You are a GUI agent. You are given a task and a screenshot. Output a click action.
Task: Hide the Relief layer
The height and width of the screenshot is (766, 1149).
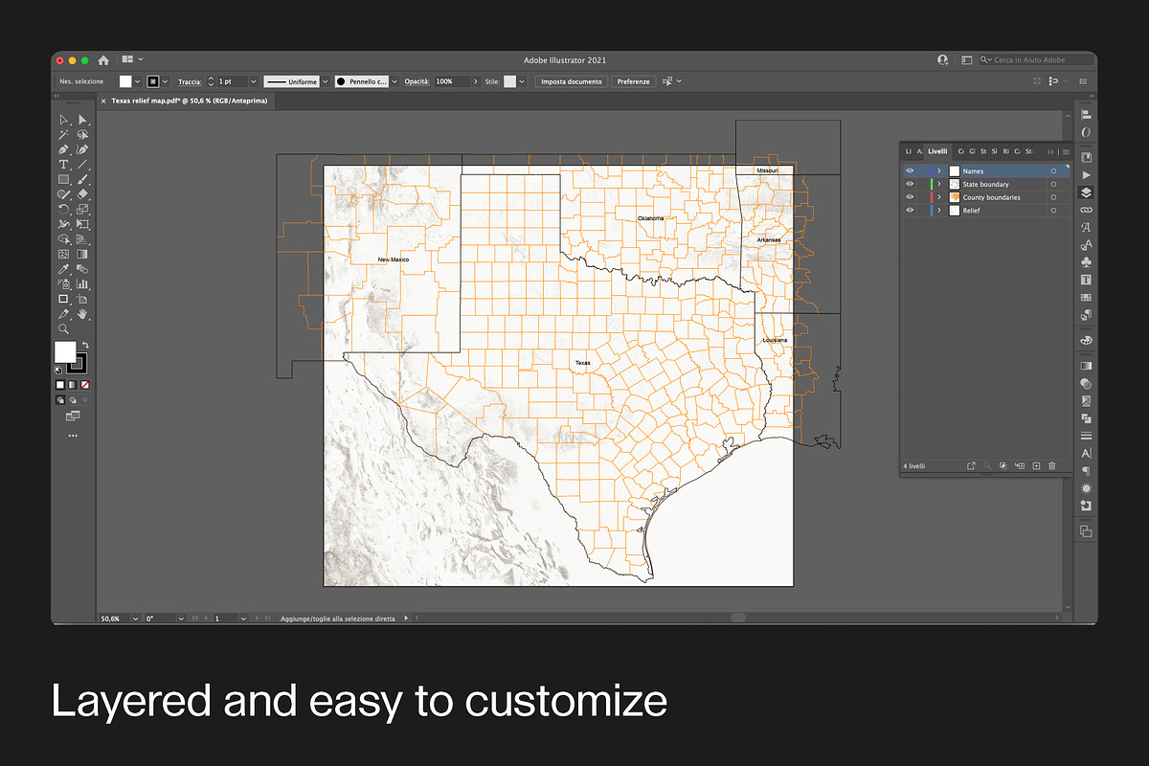click(910, 210)
